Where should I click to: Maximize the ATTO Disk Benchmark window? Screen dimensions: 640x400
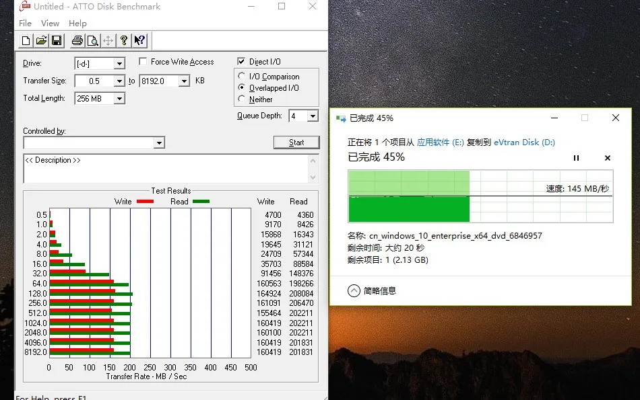282,6
